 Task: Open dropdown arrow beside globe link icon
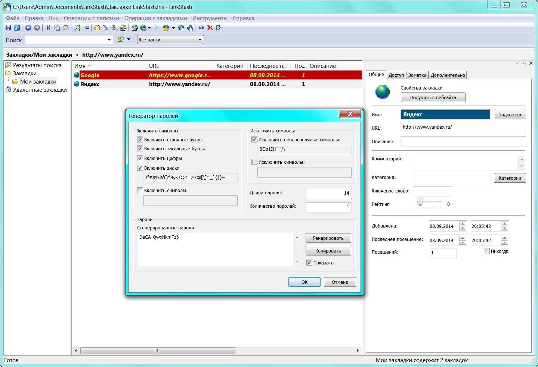click(x=149, y=28)
